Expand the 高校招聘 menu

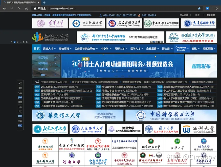click(65, 49)
